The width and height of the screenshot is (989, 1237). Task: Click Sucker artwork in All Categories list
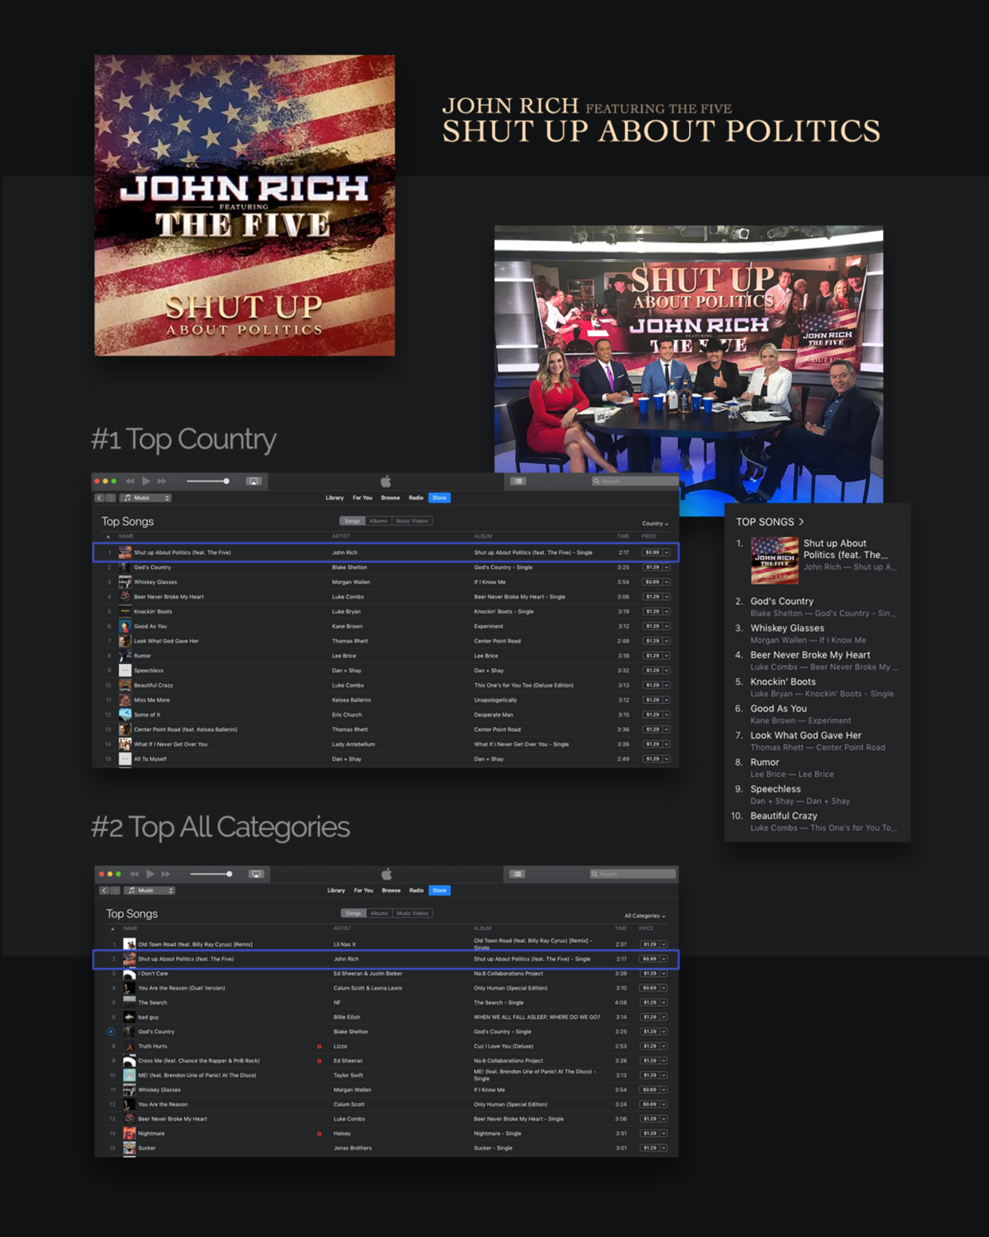129,1148
